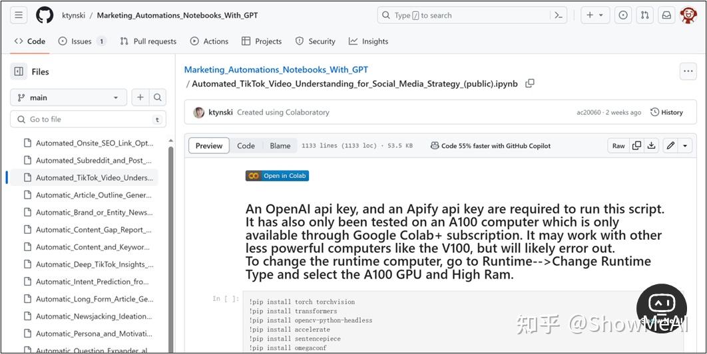Open notebook with Open in Colab badge

pyautogui.click(x=278, y=176)
